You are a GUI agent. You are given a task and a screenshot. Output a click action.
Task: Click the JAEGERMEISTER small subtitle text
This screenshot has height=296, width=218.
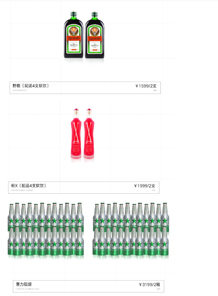coord(19,91)
